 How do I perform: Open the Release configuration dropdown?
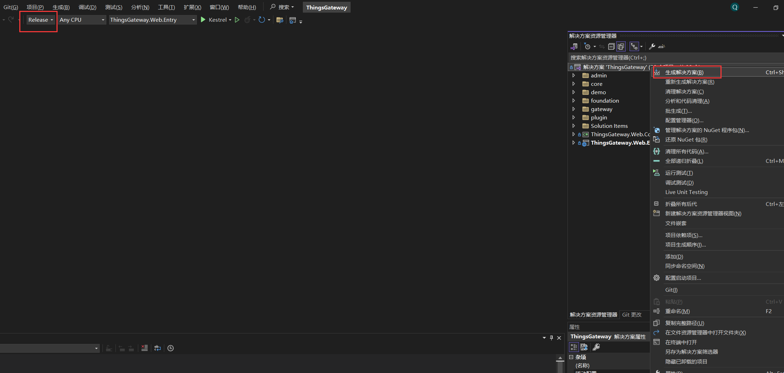[x=41, y=20]
